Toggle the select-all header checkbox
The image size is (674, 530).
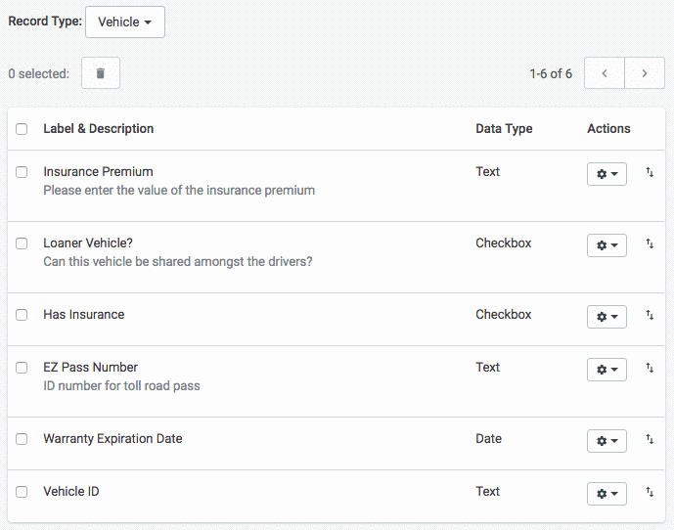[x=22, y=129]
